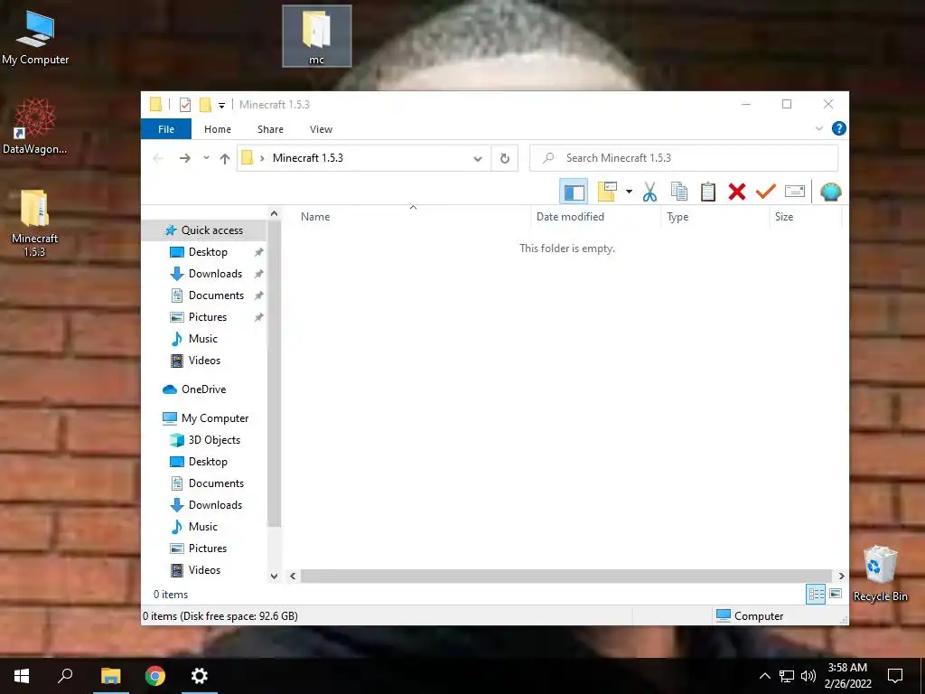The height and width of the screenshot is (694, 925).
Task: Expand the ribbon with the chevron
Action: click(818, 128)
